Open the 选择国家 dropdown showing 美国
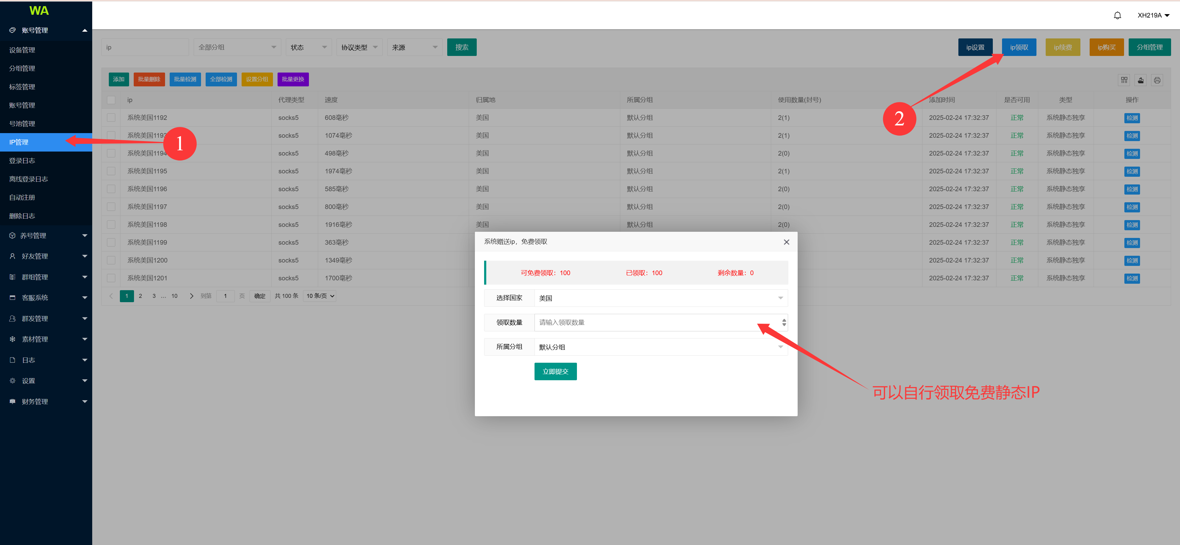This screenshot has width=1180, height=545. pos(660,298)
